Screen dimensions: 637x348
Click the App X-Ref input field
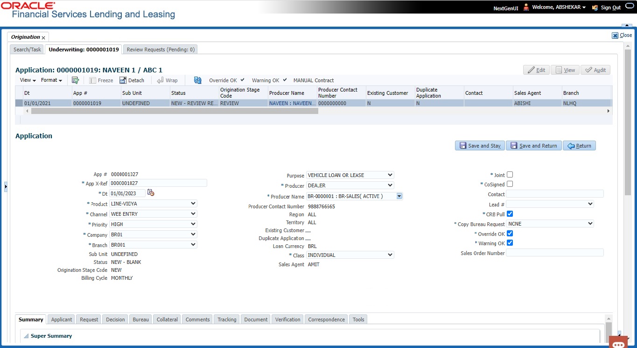(x=158, y=183)
